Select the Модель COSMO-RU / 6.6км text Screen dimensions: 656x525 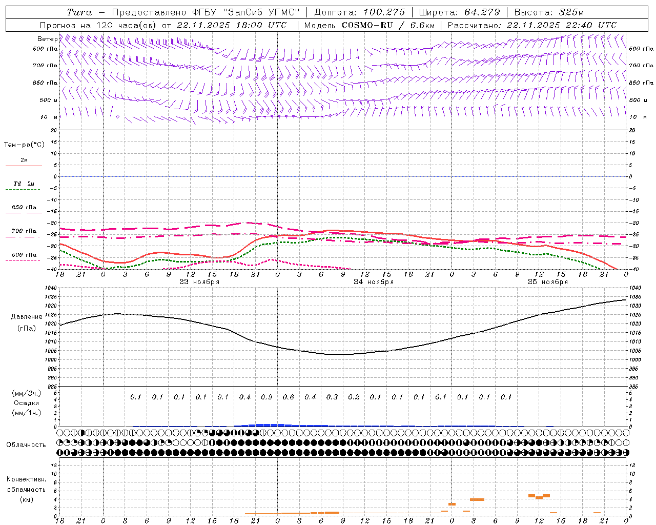(x=370, y=25)
